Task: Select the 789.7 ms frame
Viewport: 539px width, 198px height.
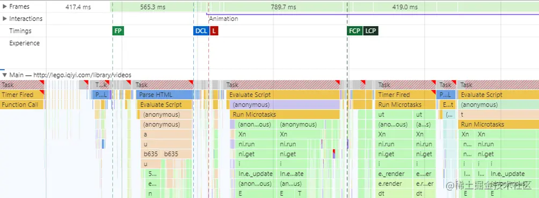Action: point(283,7)
